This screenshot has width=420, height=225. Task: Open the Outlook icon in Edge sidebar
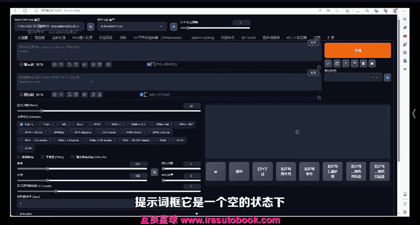click(x=405, y=61)
